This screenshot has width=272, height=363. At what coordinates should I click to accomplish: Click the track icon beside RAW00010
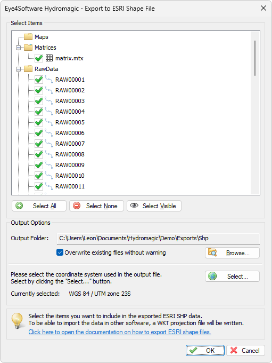tap(49, 176)
